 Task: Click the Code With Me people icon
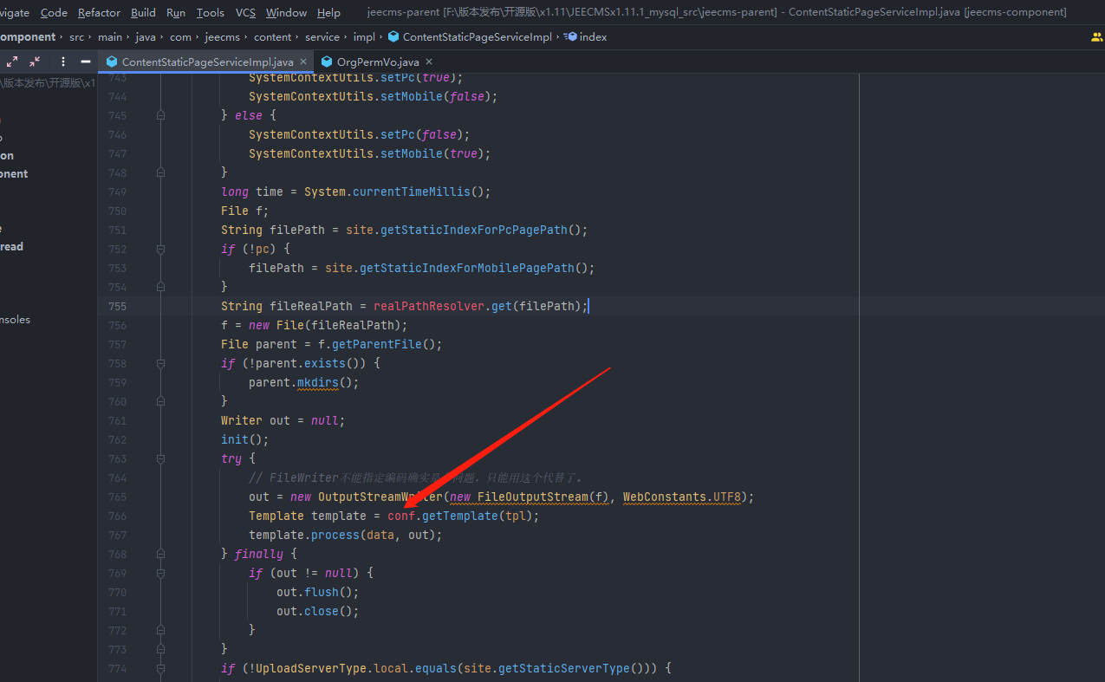pyautogui.click(x=1096, y=37)
